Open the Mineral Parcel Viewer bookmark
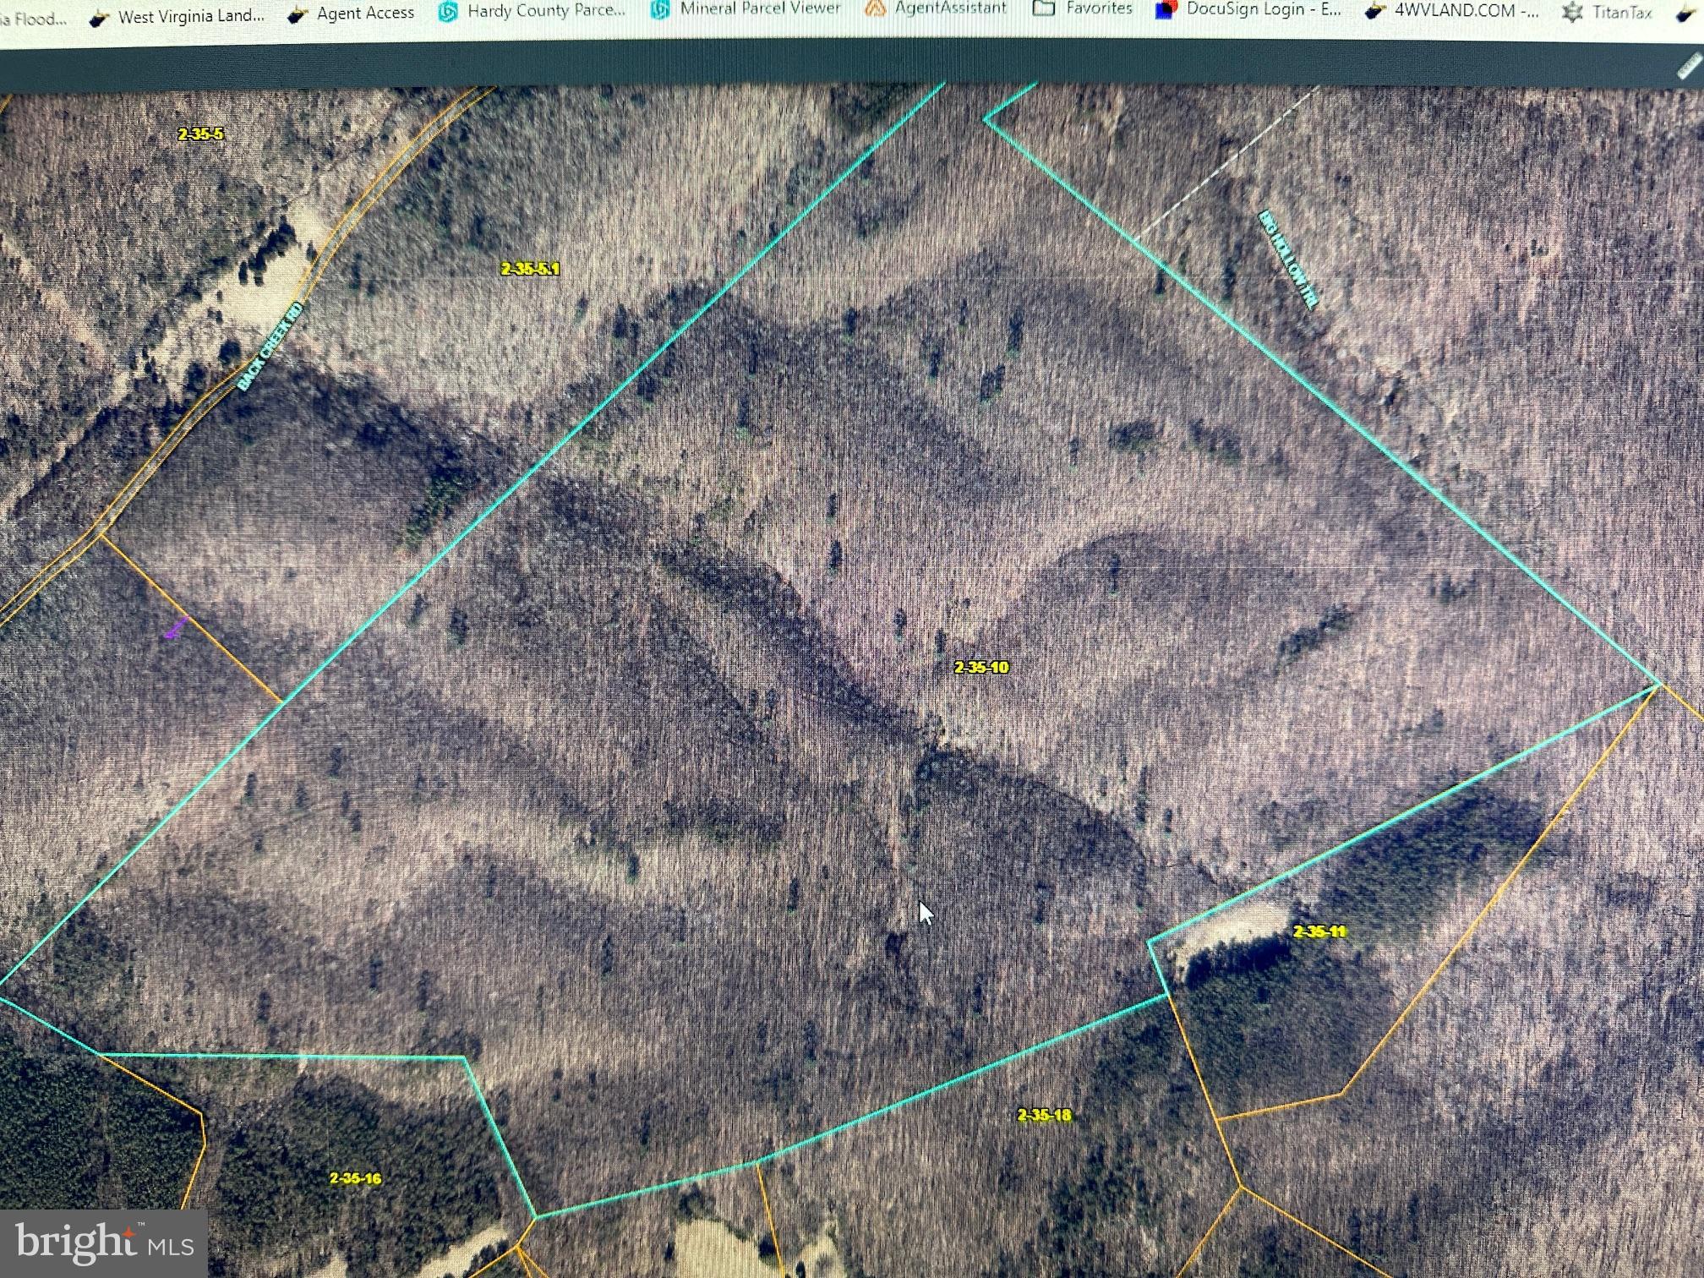1704x1278 pixels. [759, 8]
